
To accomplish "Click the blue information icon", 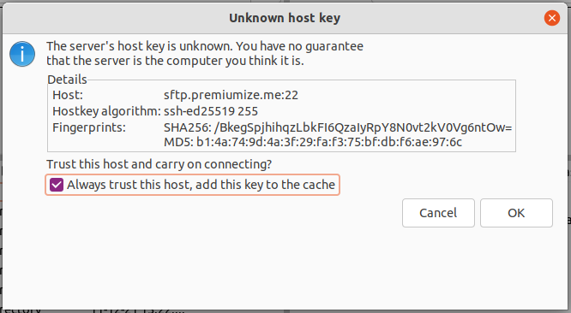I will point(22,54).
